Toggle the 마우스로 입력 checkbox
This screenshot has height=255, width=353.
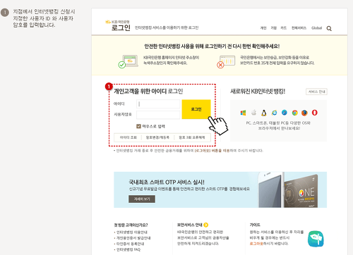coord(138,126)
